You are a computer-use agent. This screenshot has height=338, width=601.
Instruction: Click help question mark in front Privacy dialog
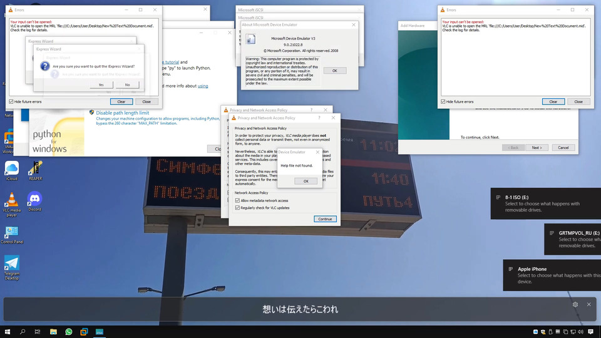(319, 118)
